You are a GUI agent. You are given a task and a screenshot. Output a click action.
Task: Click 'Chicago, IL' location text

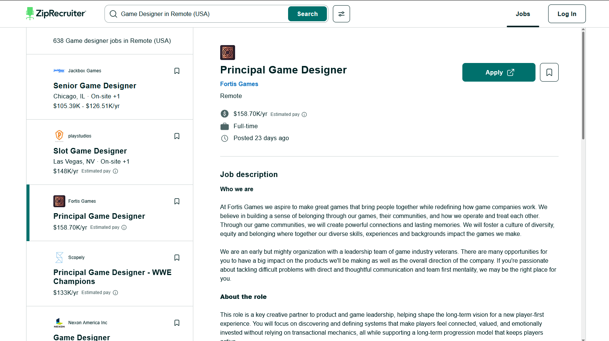pyautogui.click(x=69, y=96)
